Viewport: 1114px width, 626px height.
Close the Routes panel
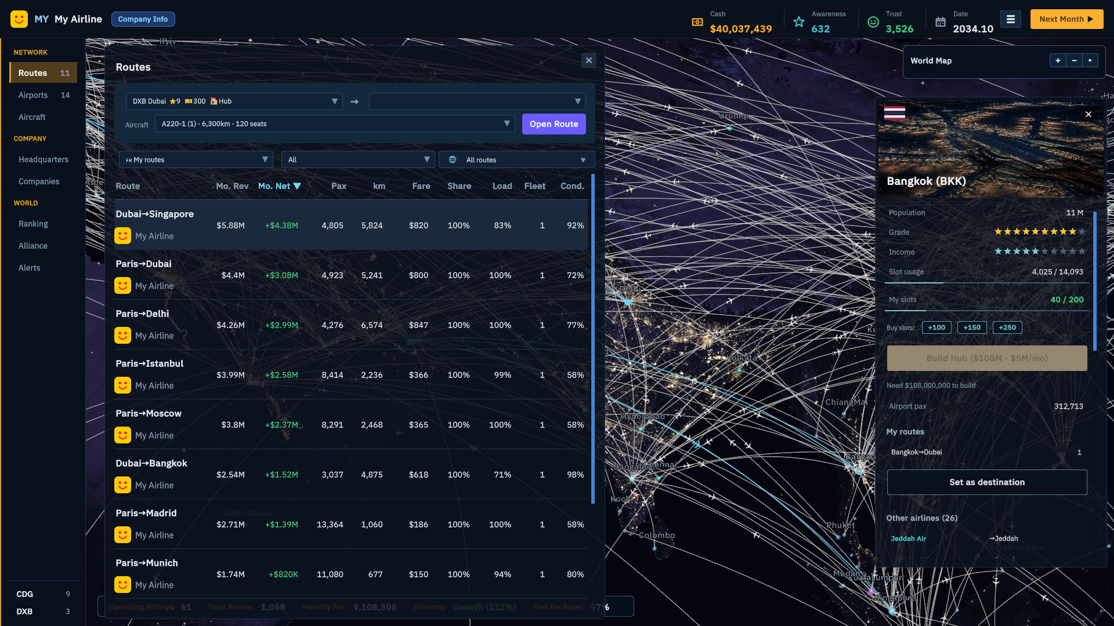pyautogui.click(x=589, y=60)
